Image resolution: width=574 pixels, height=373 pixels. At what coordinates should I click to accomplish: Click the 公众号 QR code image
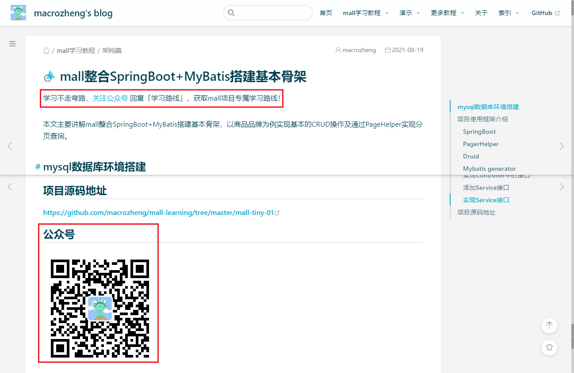pyautogui.click(x=100, y=309)
